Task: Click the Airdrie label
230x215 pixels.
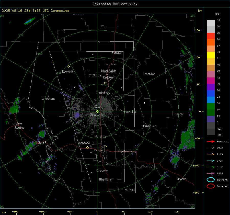Action: 101,137
